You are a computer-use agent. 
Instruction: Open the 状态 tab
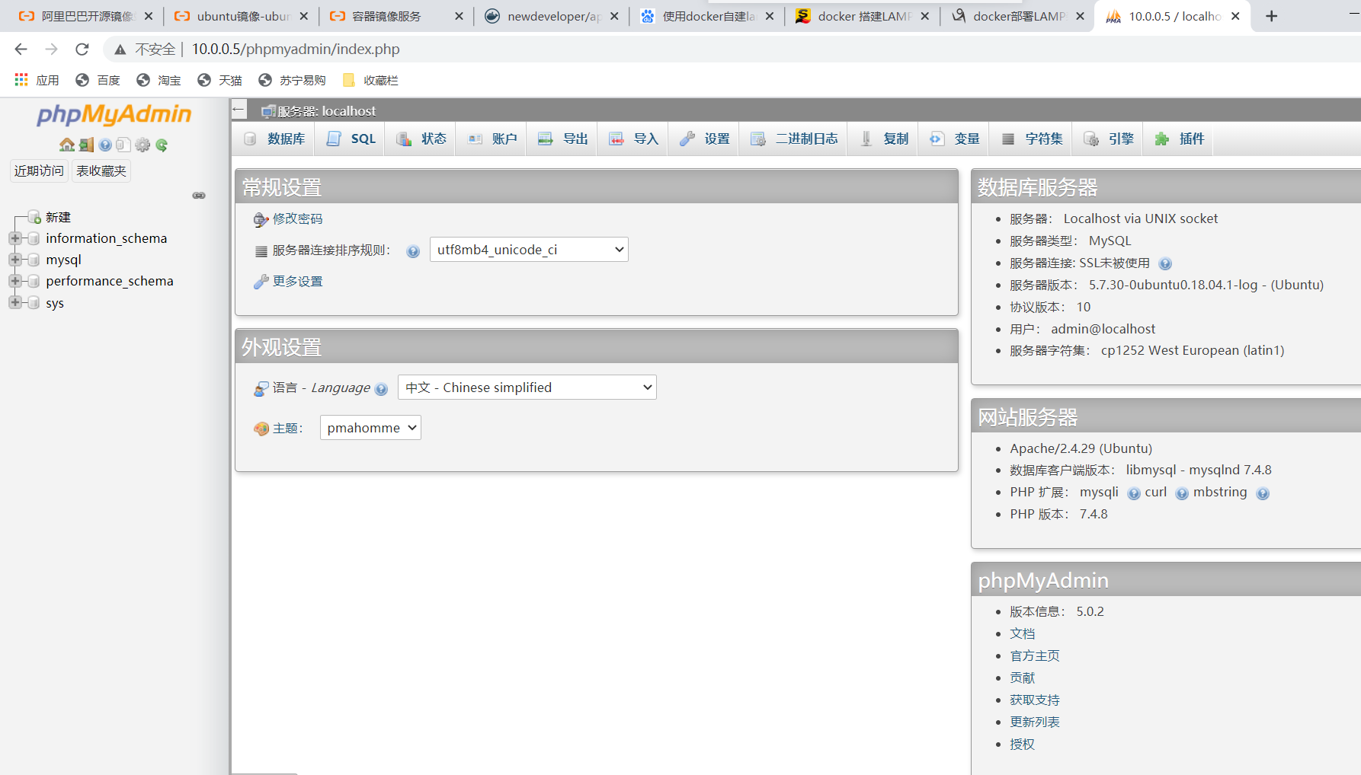point(421,139)
